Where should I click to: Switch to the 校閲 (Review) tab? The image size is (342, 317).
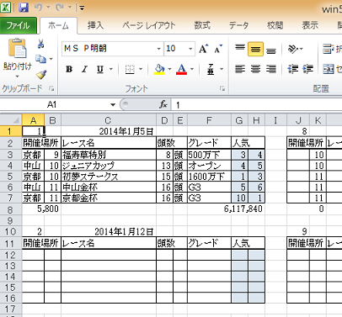pyautogui.click(x=275, y=25)
